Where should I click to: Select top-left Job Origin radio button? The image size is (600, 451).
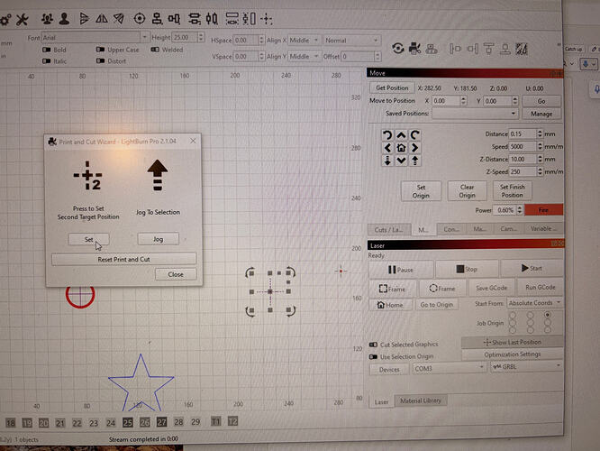(x=513, y=315)
